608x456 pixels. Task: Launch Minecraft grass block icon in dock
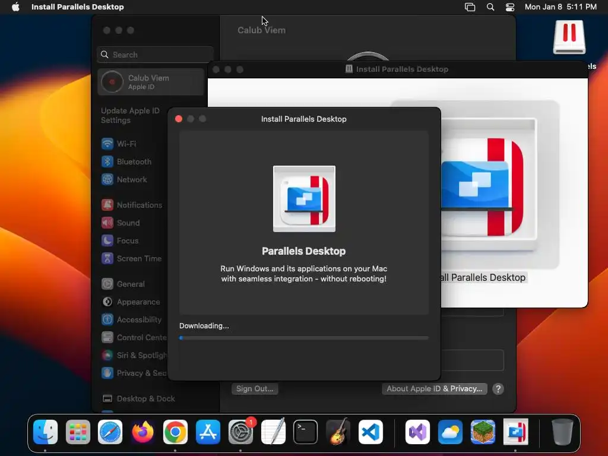point(483,432)
